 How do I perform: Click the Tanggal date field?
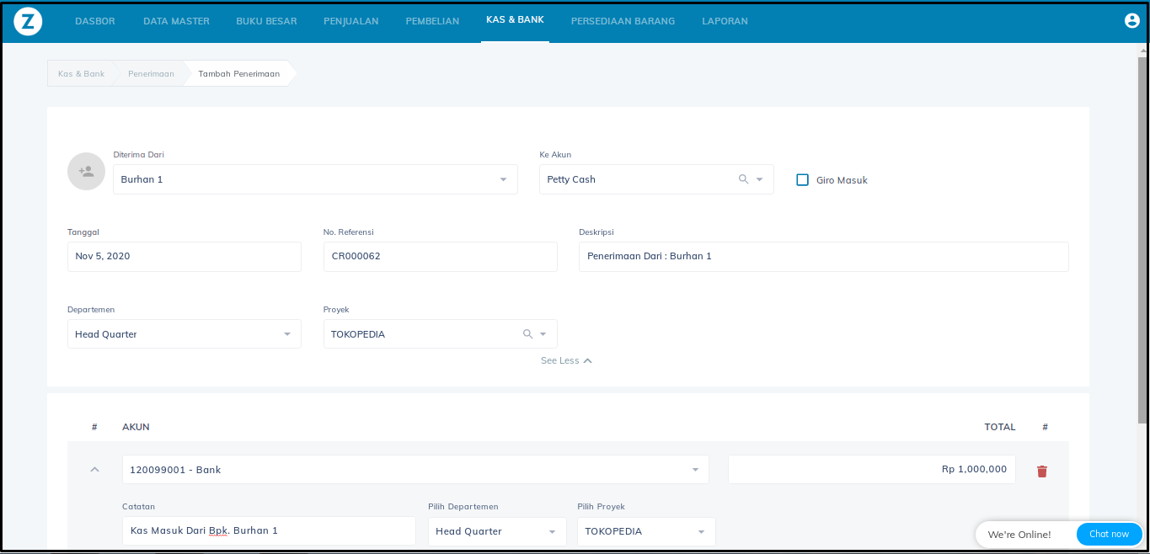tap(185, 256)
